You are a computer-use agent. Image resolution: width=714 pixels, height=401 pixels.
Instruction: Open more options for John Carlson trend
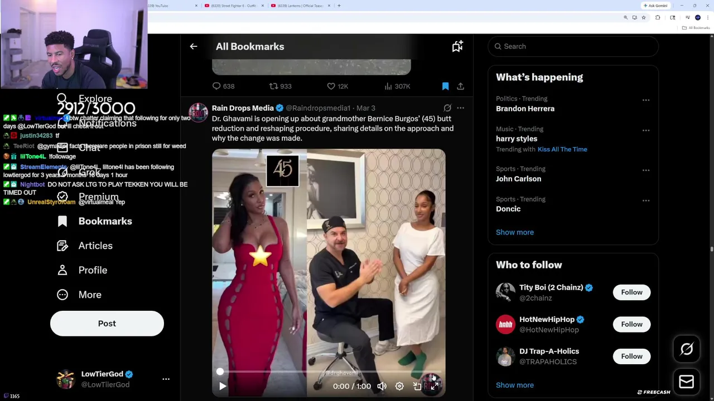tap(646, 170)
